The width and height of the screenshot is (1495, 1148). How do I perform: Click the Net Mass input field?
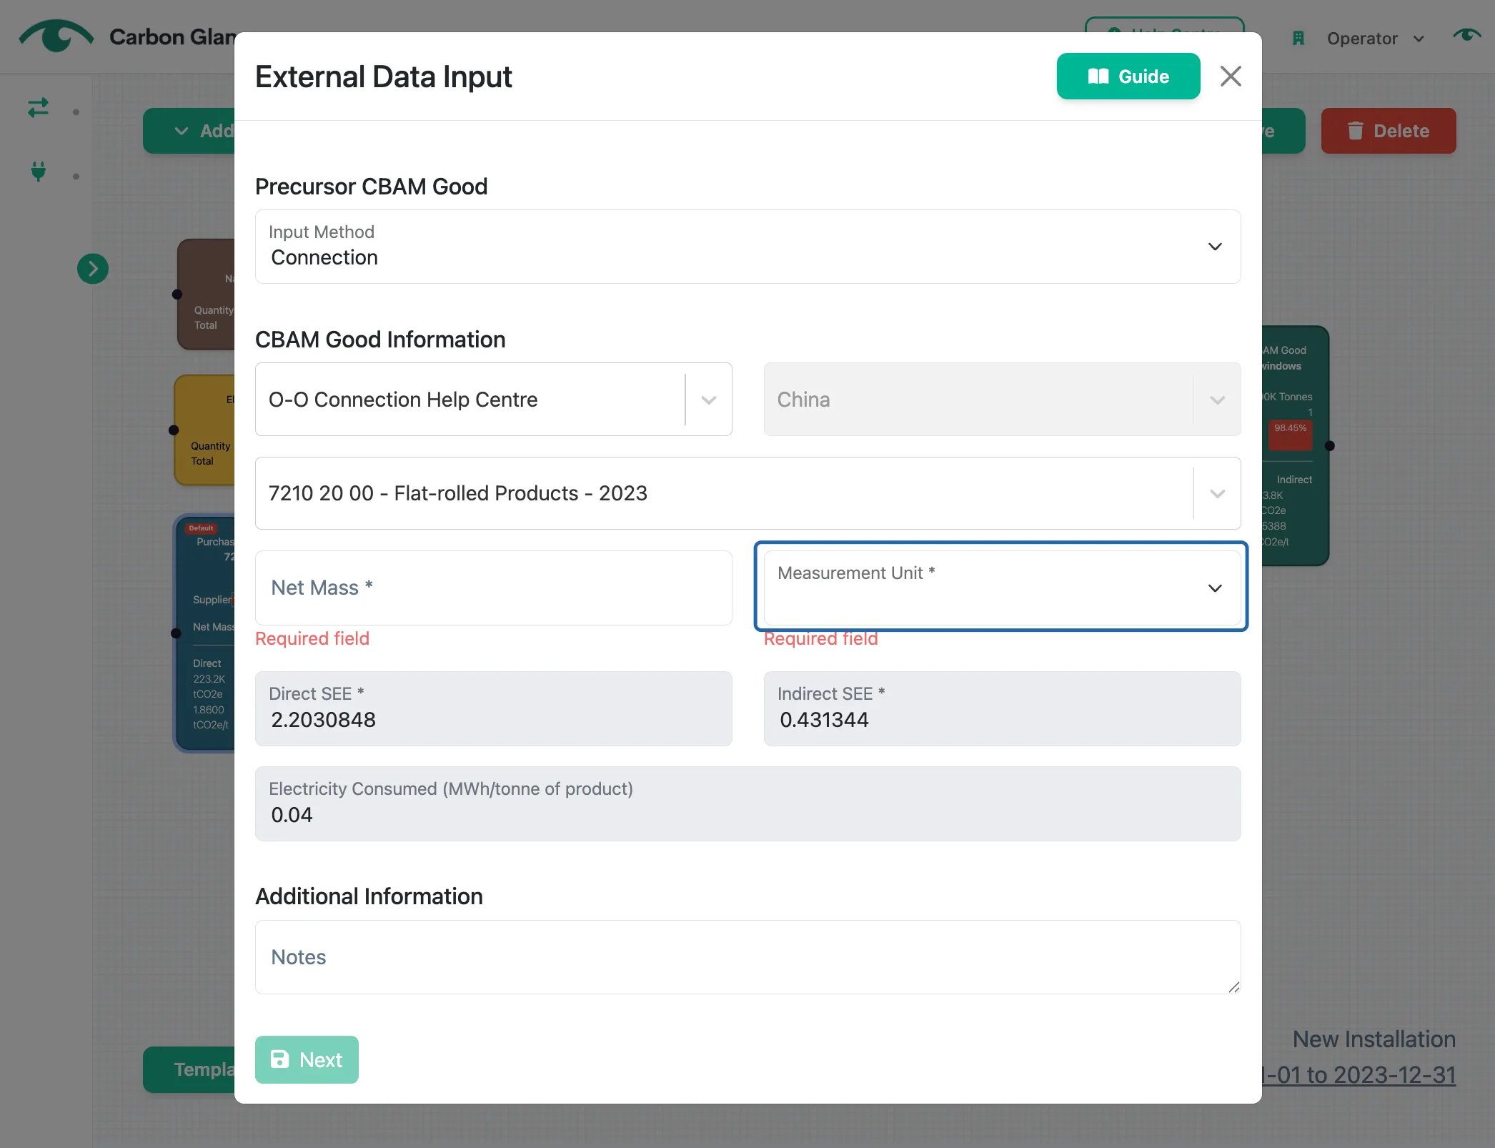[x=493, y=588]
